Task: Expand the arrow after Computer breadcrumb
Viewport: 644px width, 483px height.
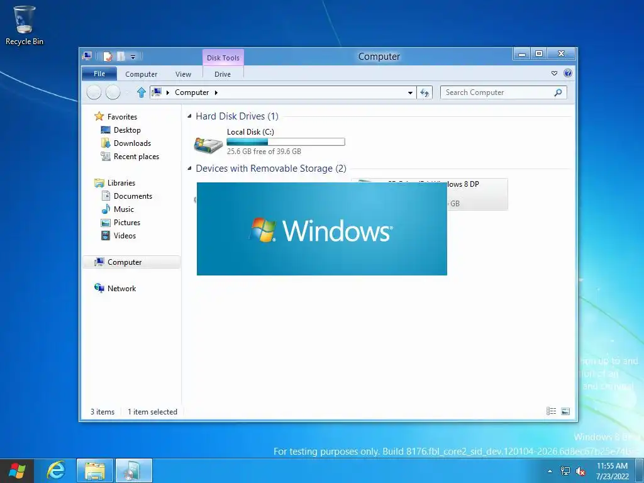Action: click(x=216, y=92)
